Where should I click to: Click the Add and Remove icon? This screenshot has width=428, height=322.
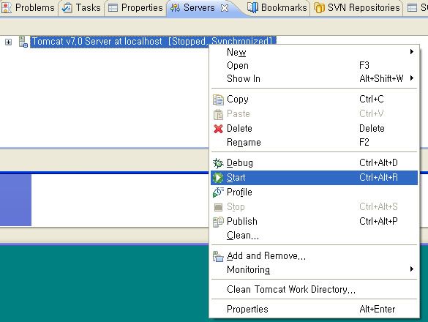pos(218,256)
